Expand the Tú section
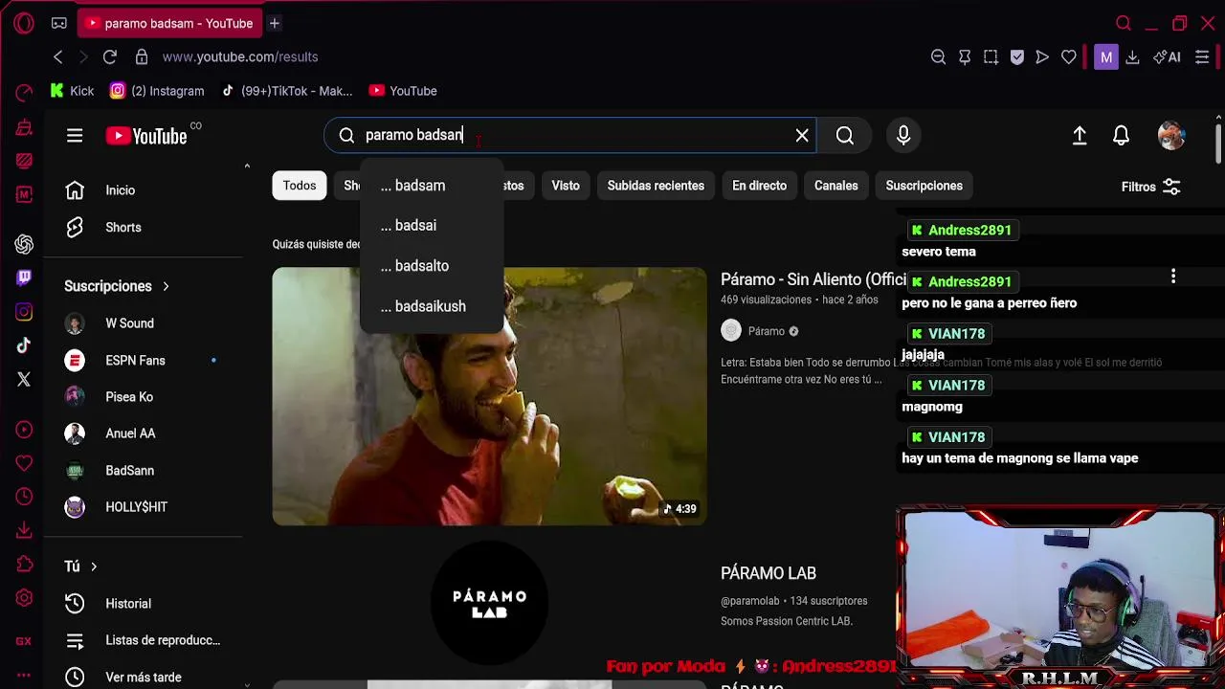The image size is (1225, 689). point(80,567)
